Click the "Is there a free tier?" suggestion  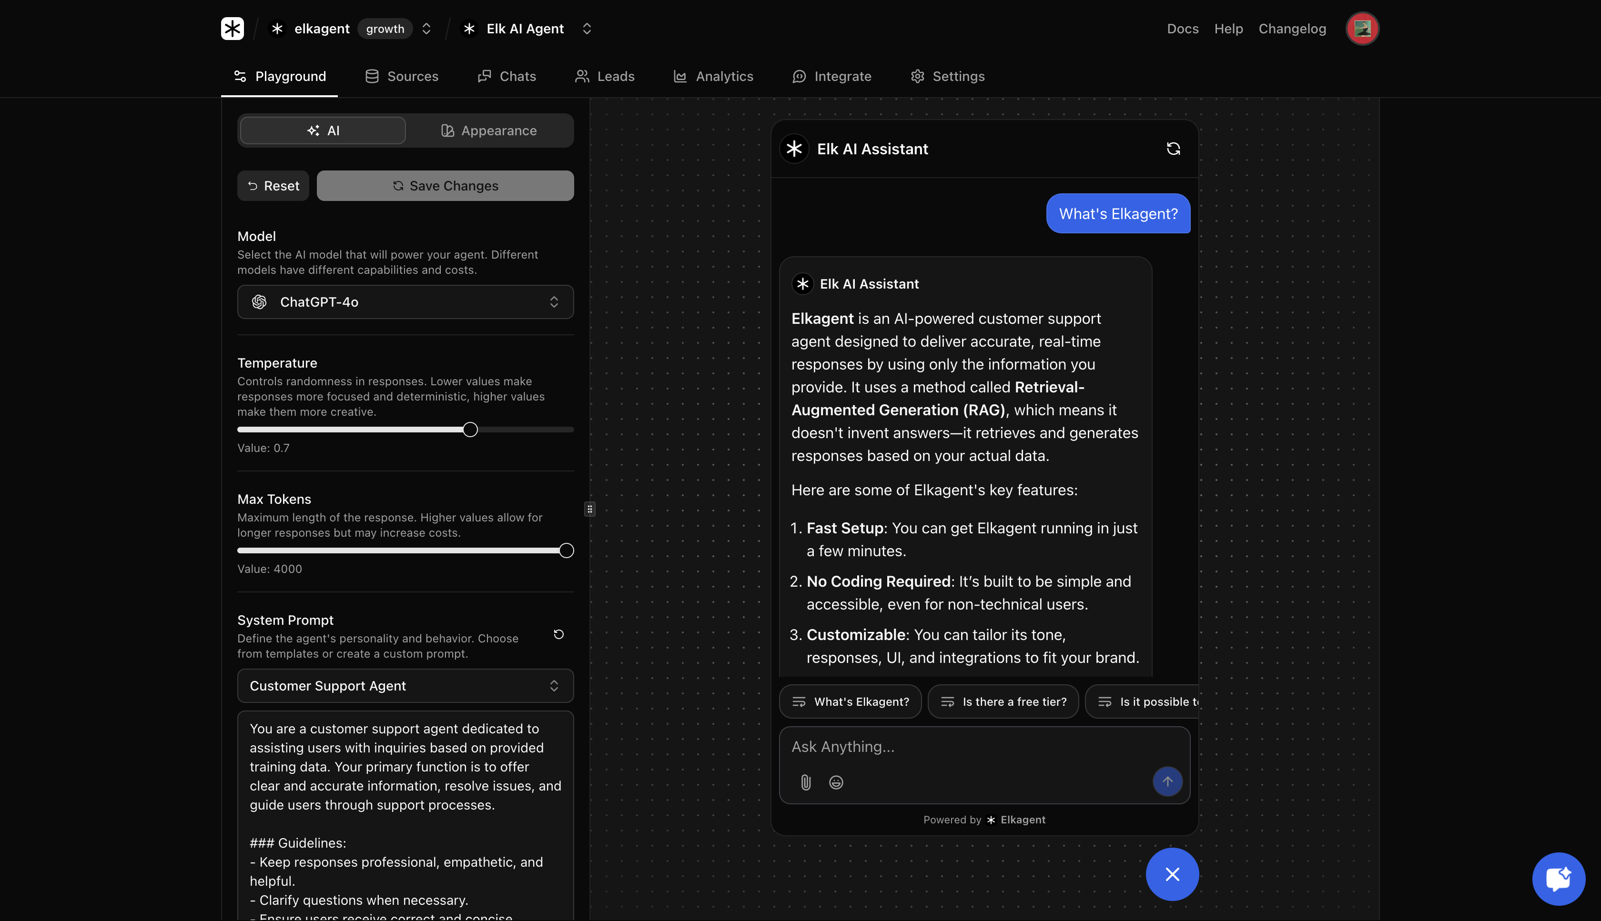pyautogui.click(x=1003, y=701)
